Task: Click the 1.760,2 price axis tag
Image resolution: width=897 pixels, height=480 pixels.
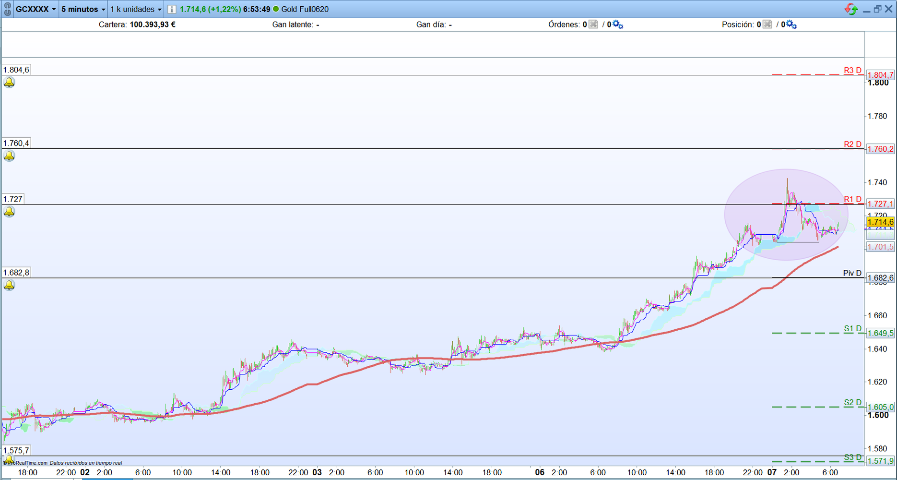Action: coord(880,149)
